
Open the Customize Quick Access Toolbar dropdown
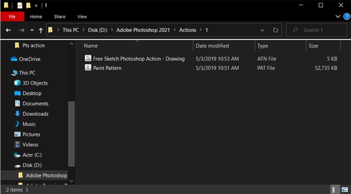click(36, 5)
